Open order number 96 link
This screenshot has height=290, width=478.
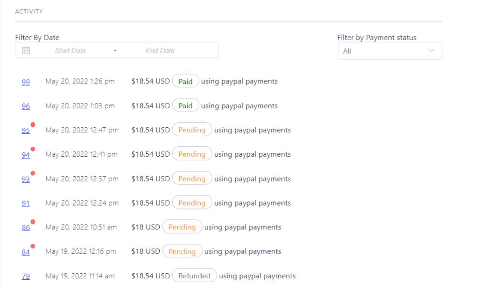pos(26,106)
